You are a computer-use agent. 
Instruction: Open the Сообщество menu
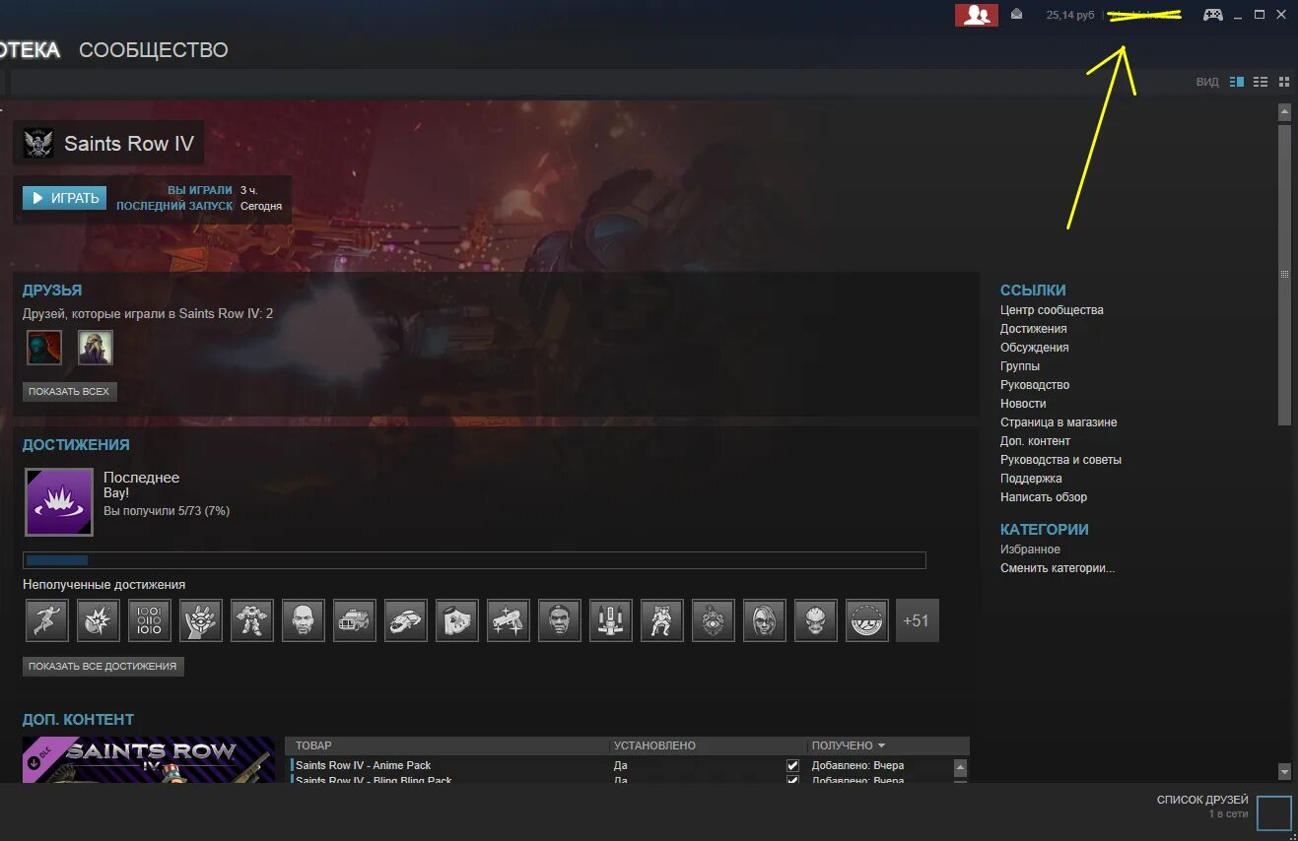[154, 49]
